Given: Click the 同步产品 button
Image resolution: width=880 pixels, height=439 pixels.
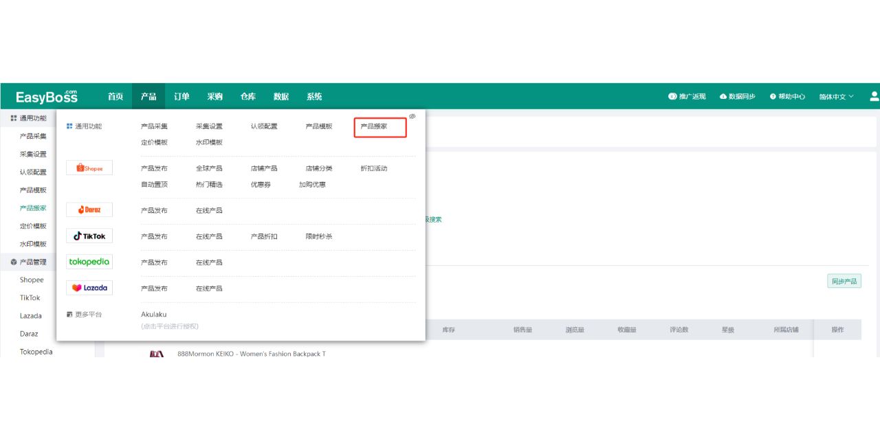Looking at the screenshot, I should click(844, 281).
